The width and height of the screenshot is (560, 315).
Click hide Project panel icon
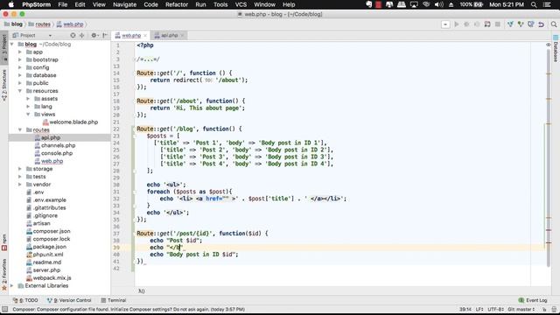point(105,35)
